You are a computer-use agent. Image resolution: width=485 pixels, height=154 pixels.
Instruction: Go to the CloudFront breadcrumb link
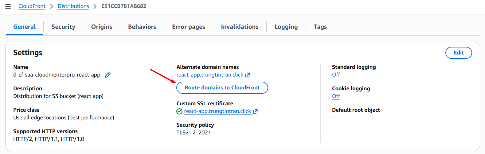(x=32, y=6)
